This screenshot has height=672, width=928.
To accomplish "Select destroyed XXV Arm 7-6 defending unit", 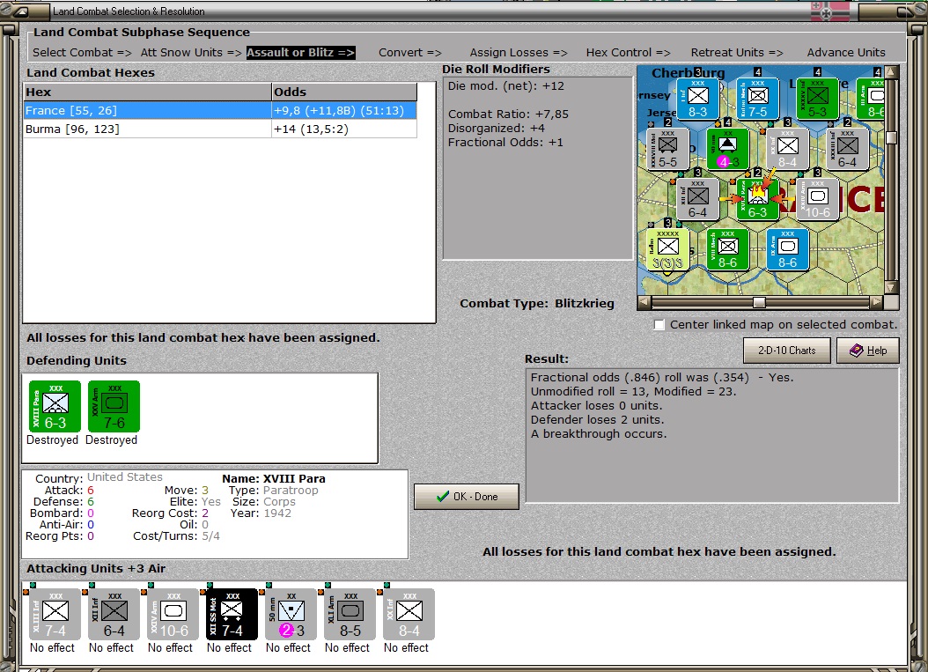I will tap(114, 406).
